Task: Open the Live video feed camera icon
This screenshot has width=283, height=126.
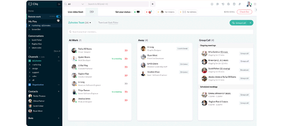Action: (92, 12)
